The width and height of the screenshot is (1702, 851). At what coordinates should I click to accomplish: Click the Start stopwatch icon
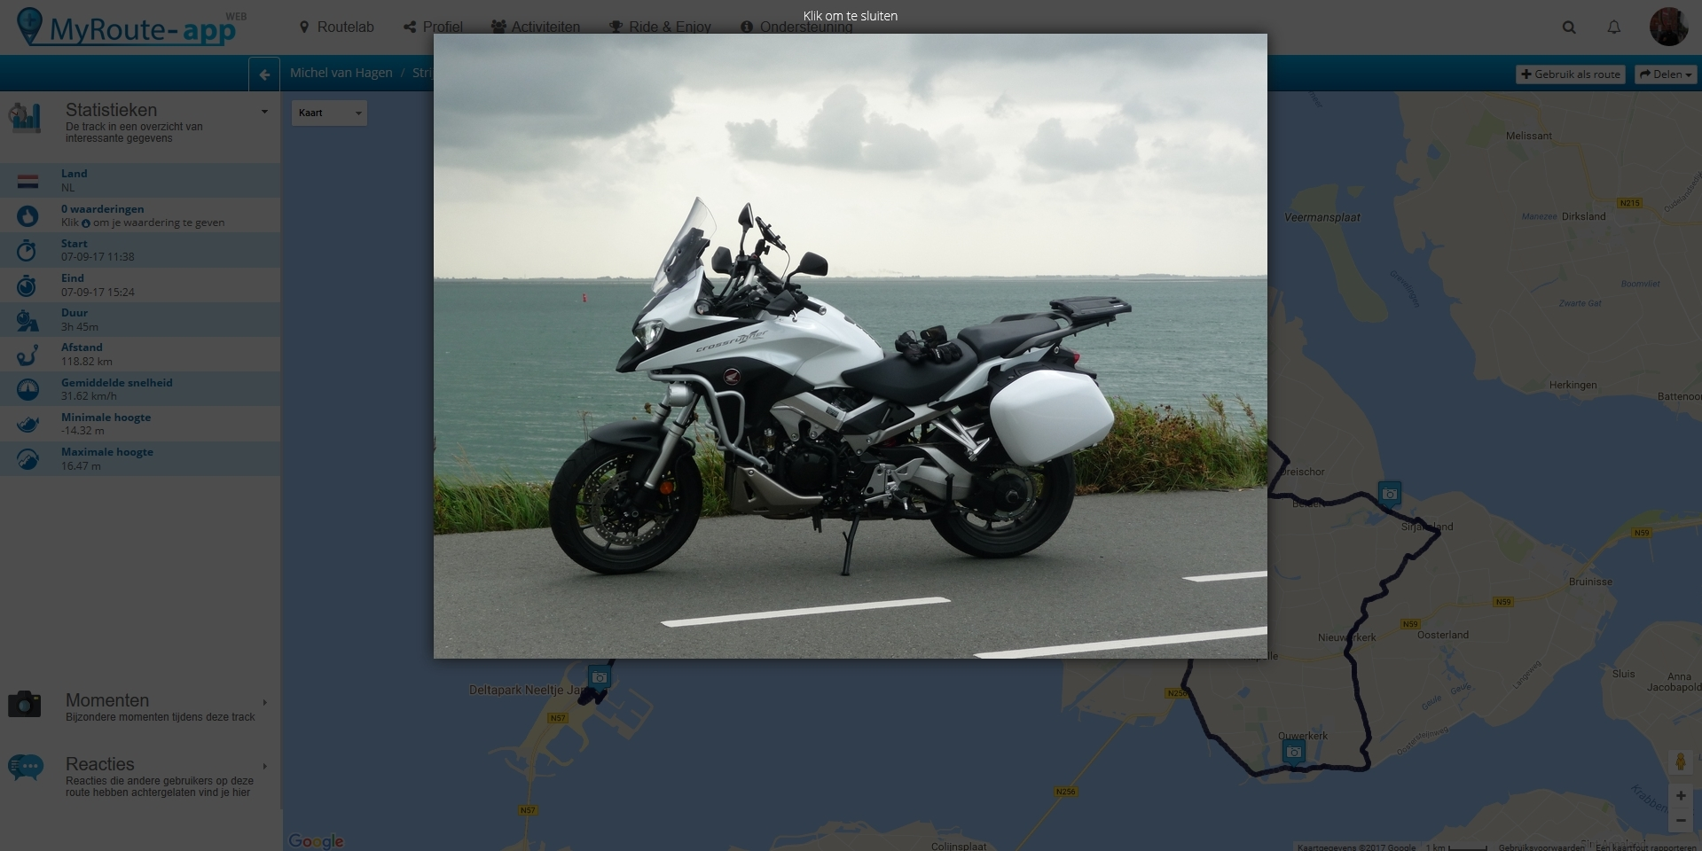click(x=27, y=250)
